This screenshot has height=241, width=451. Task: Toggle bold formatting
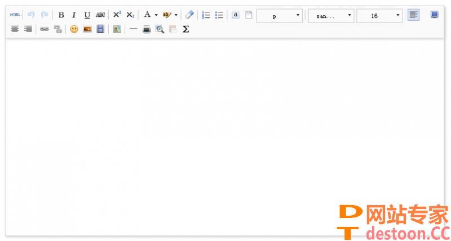(x=61, y=15)
